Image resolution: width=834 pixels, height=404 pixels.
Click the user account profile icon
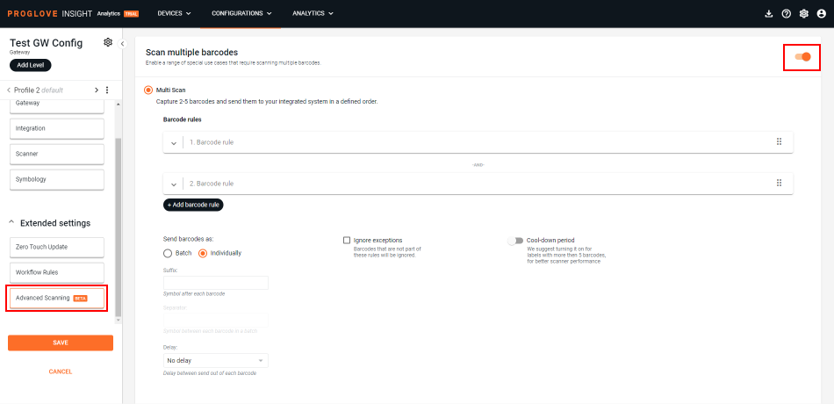point(821,14)
